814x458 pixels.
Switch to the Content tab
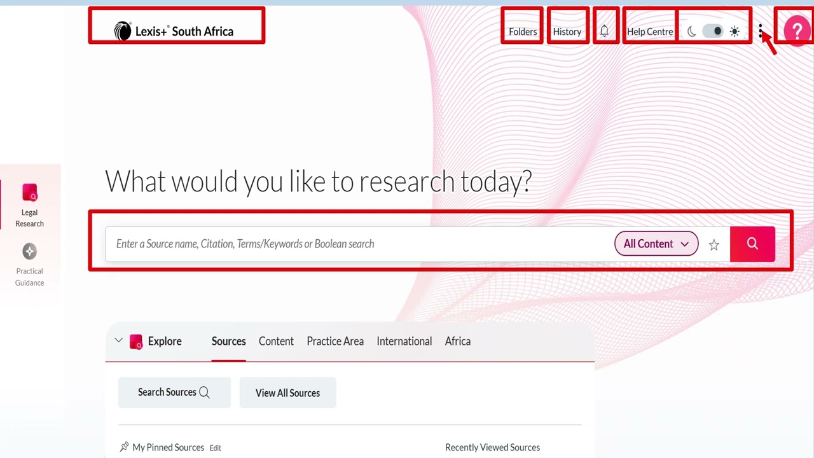pos(276,342)
